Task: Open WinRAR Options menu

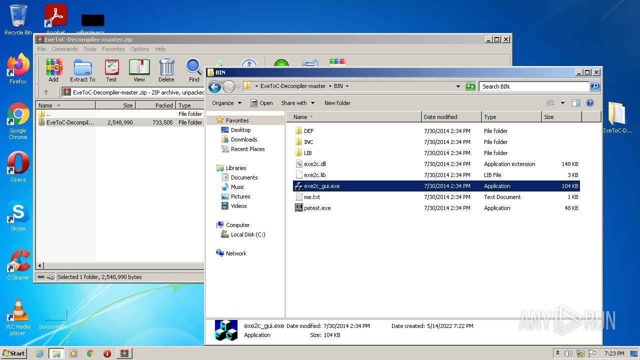Action: coord(140,49)
